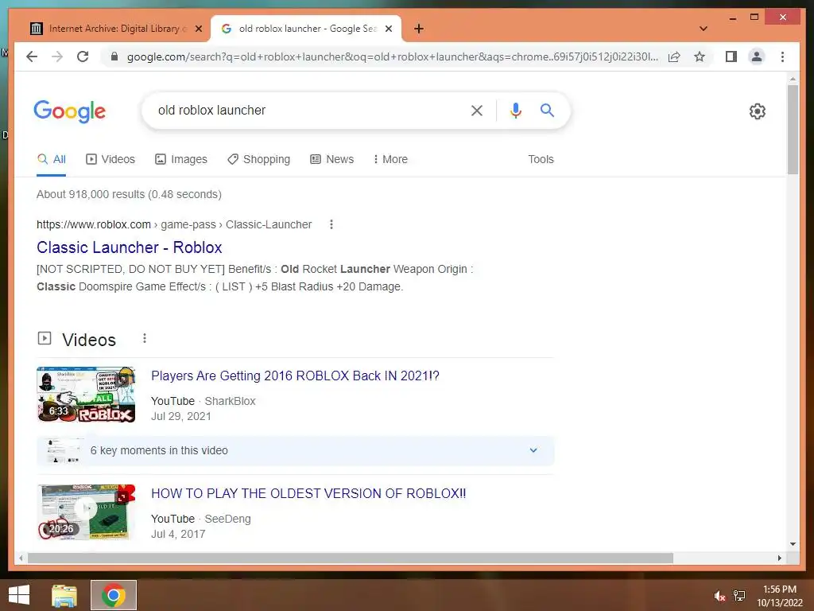Close the Google Search tab

click(x=388, y=29)
